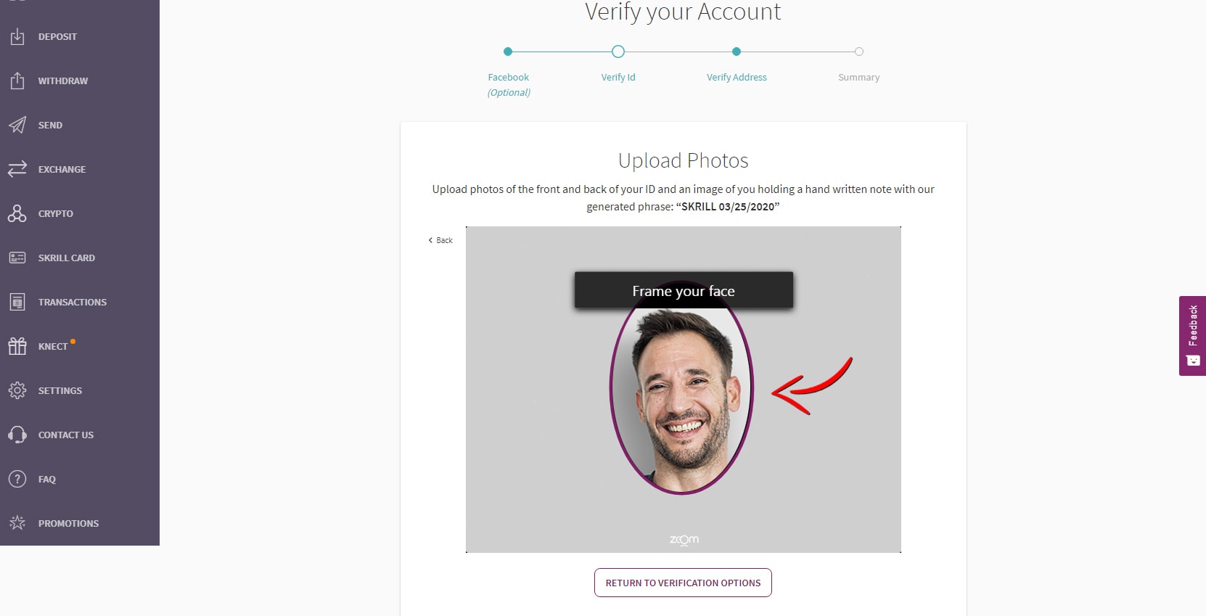This screenshot has width=1206, height=616.
Task: Click the Knect gift icon
Action: point(17,346)
